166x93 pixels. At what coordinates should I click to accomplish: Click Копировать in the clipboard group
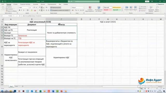[10, 9]
